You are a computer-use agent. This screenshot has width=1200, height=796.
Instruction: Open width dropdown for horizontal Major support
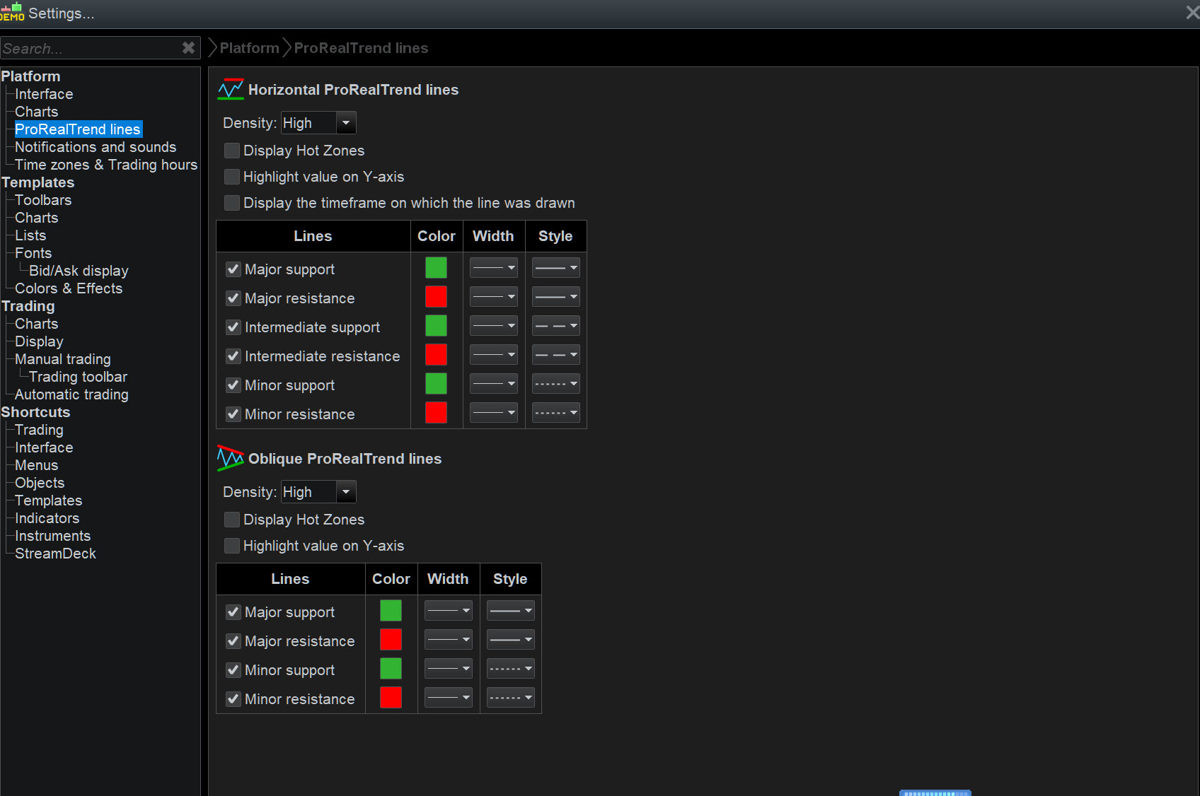494,268
